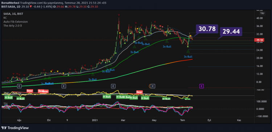Viewport: 272px width, 132px height.
Task: Click the 16.00 price axis label
Action: [x=259, y=66]
